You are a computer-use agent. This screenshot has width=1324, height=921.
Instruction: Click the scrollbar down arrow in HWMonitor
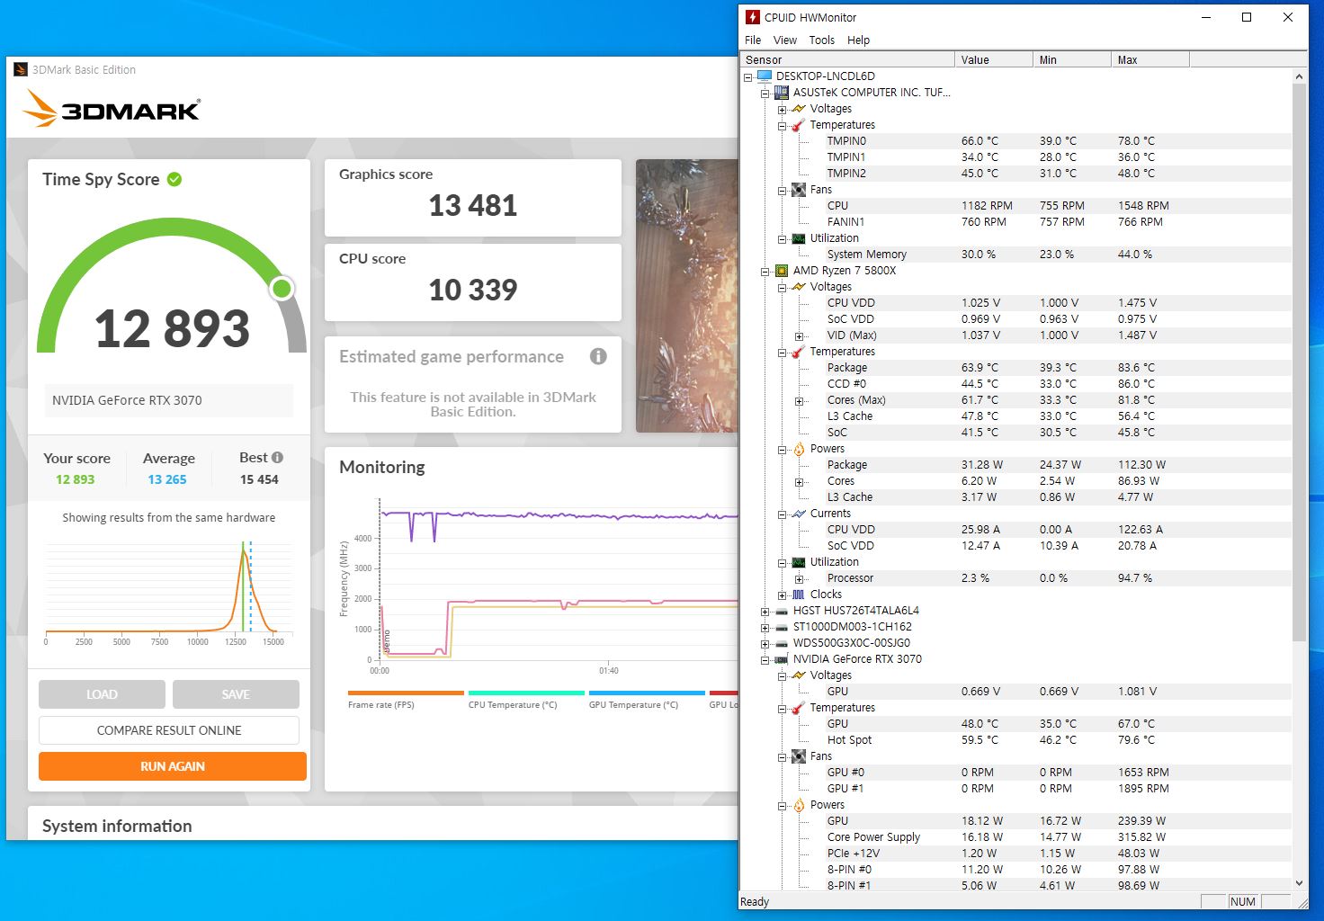(x=1299, y=883)
